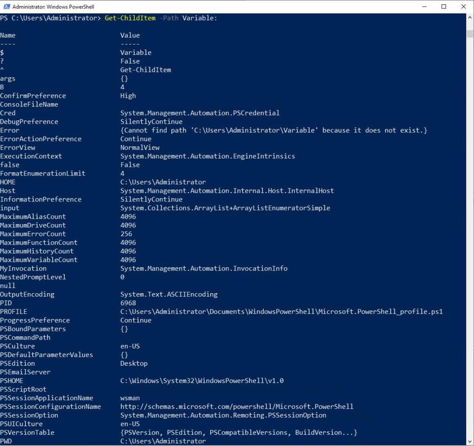Click System.Management.Automation.PSCredential value
Screen dimensions: 474x446
point(200,113)
